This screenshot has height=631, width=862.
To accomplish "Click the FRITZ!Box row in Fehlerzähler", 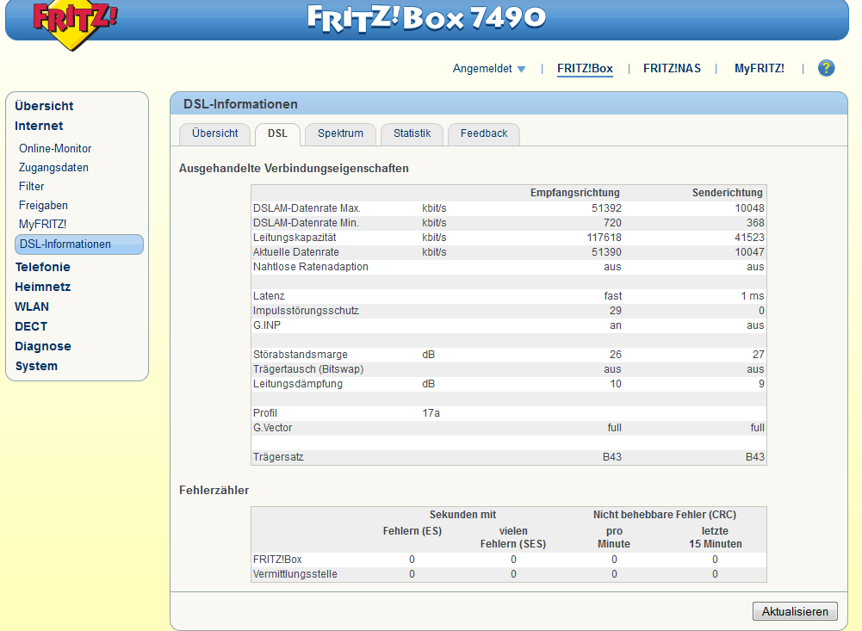I will 509,560.
